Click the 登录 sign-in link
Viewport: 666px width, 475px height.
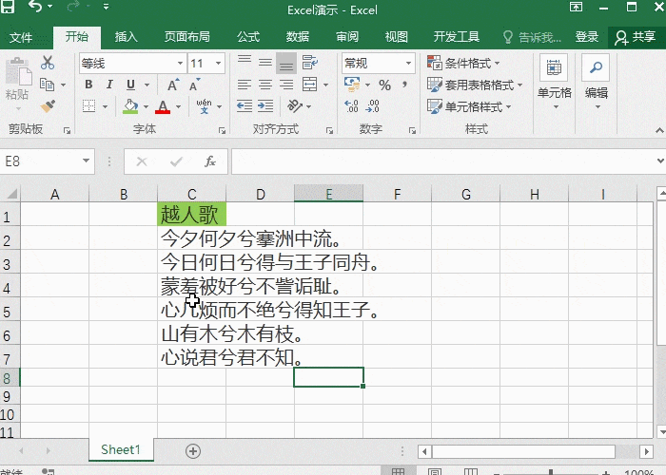pos(587,37)
